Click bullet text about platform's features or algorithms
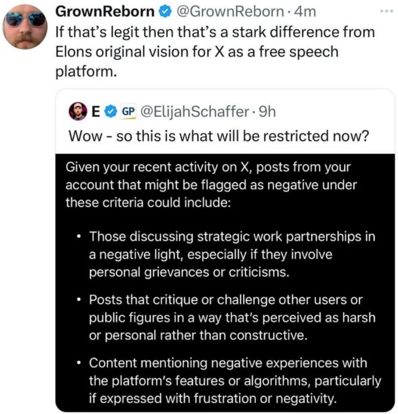This screenshot has height=414, width=398. click(x=234, y=380)
